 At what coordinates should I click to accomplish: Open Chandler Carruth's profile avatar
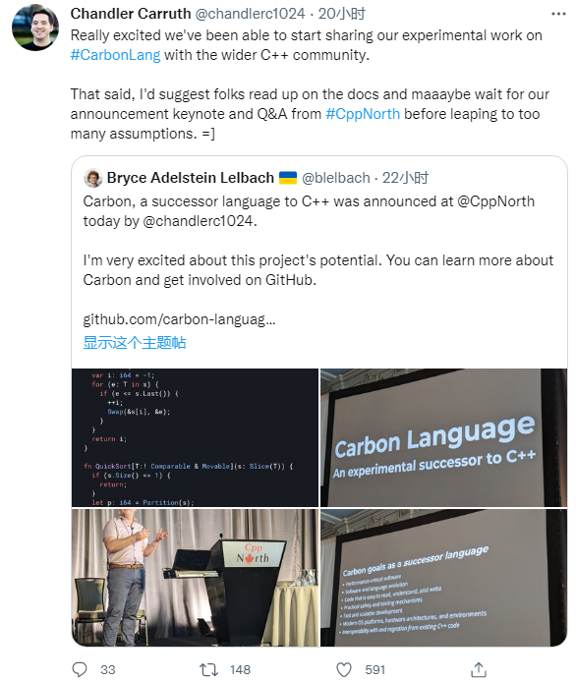point(35,28)
